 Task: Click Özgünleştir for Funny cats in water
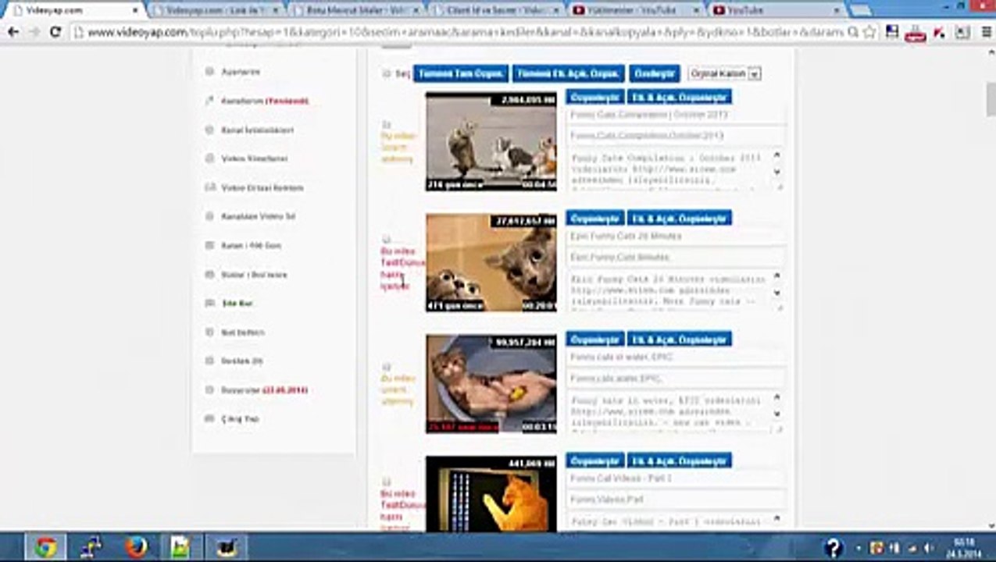[x=595, y=339]
